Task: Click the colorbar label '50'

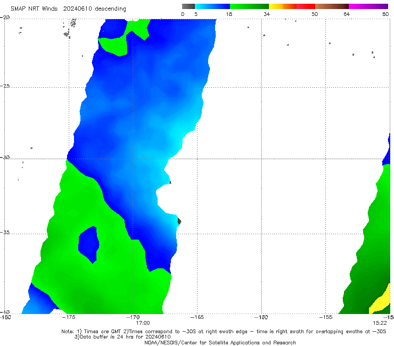Action: 315,14
